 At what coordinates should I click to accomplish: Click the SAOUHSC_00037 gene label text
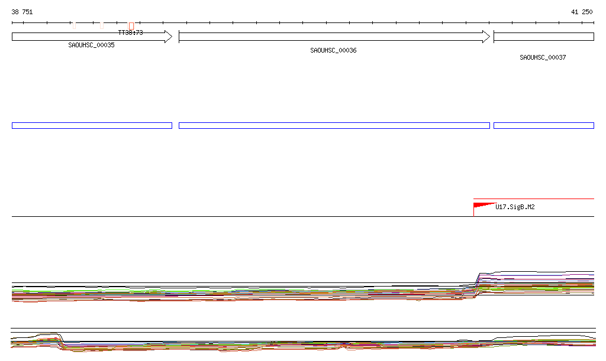tap(543, 58)
